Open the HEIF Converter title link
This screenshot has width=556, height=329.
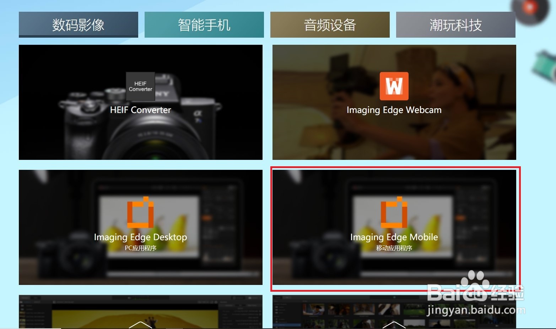point(140,110)
